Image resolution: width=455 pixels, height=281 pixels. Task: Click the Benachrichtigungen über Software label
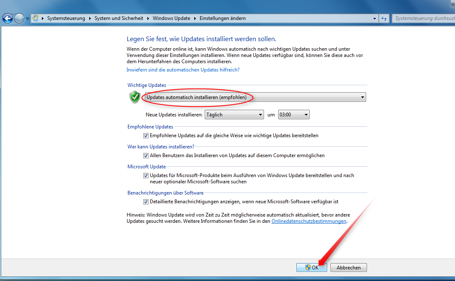(165, 192)
